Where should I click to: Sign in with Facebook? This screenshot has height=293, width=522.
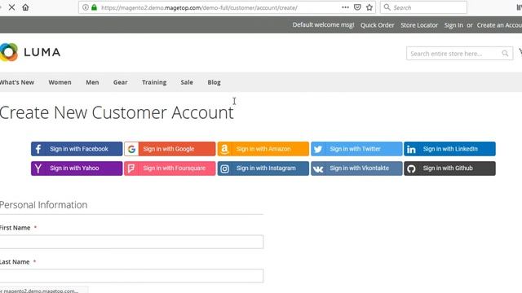pyautogui.click(x=77, y=149)
